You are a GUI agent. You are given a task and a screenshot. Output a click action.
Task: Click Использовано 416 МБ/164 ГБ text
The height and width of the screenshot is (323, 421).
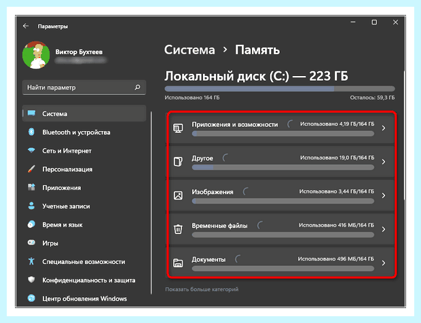pos(336,225)
